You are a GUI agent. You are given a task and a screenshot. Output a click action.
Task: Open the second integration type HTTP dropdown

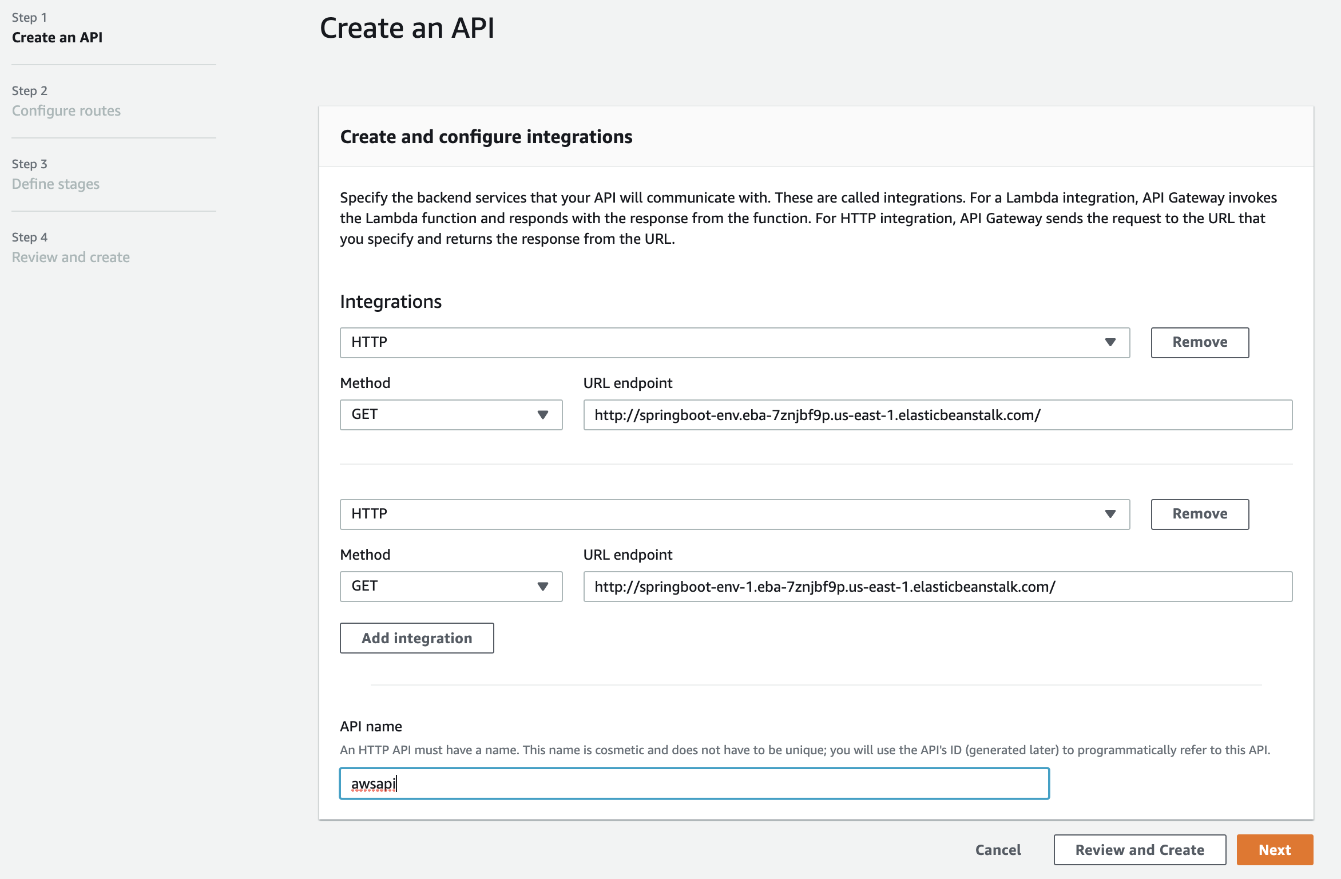(734, 514)
